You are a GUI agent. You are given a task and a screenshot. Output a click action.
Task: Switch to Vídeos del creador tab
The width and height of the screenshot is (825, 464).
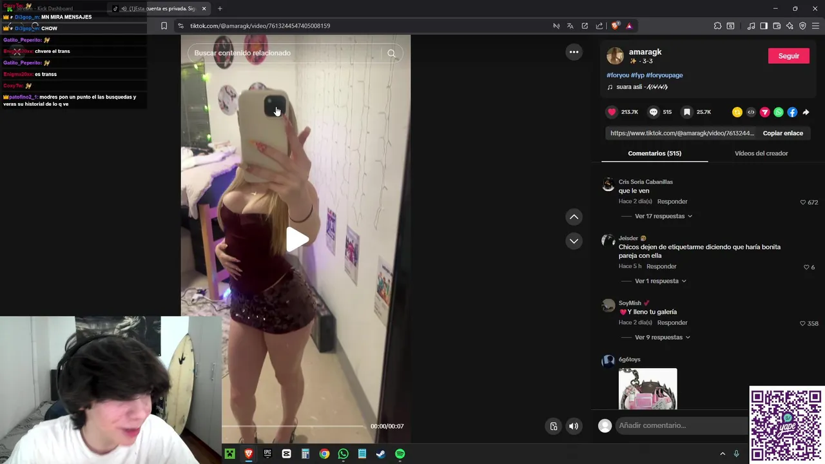[x=761, y=153]
